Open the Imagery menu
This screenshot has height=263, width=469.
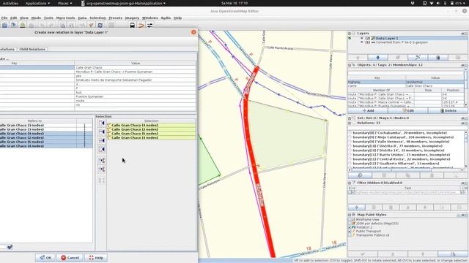pos(132,18)
